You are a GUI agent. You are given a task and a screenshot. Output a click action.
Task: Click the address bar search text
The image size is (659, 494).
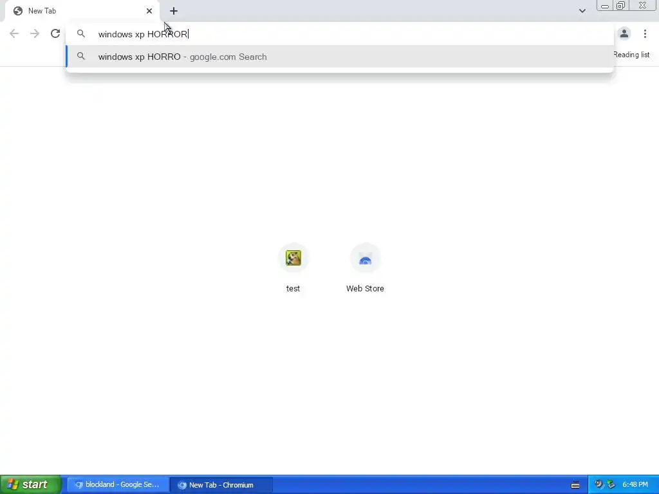click(x=143, y=34)
